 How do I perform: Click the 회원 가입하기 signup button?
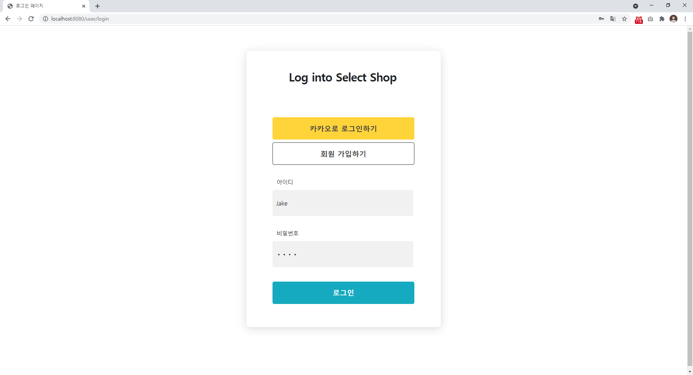coord(343,154)
